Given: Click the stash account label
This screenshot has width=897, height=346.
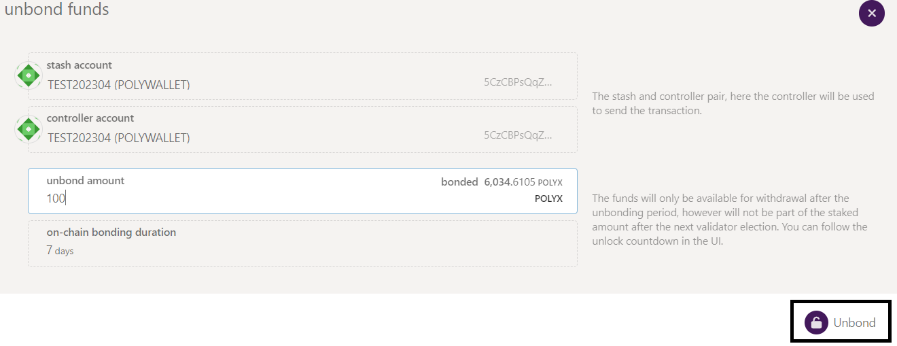Looking at the screenshot, I should 80,65.
